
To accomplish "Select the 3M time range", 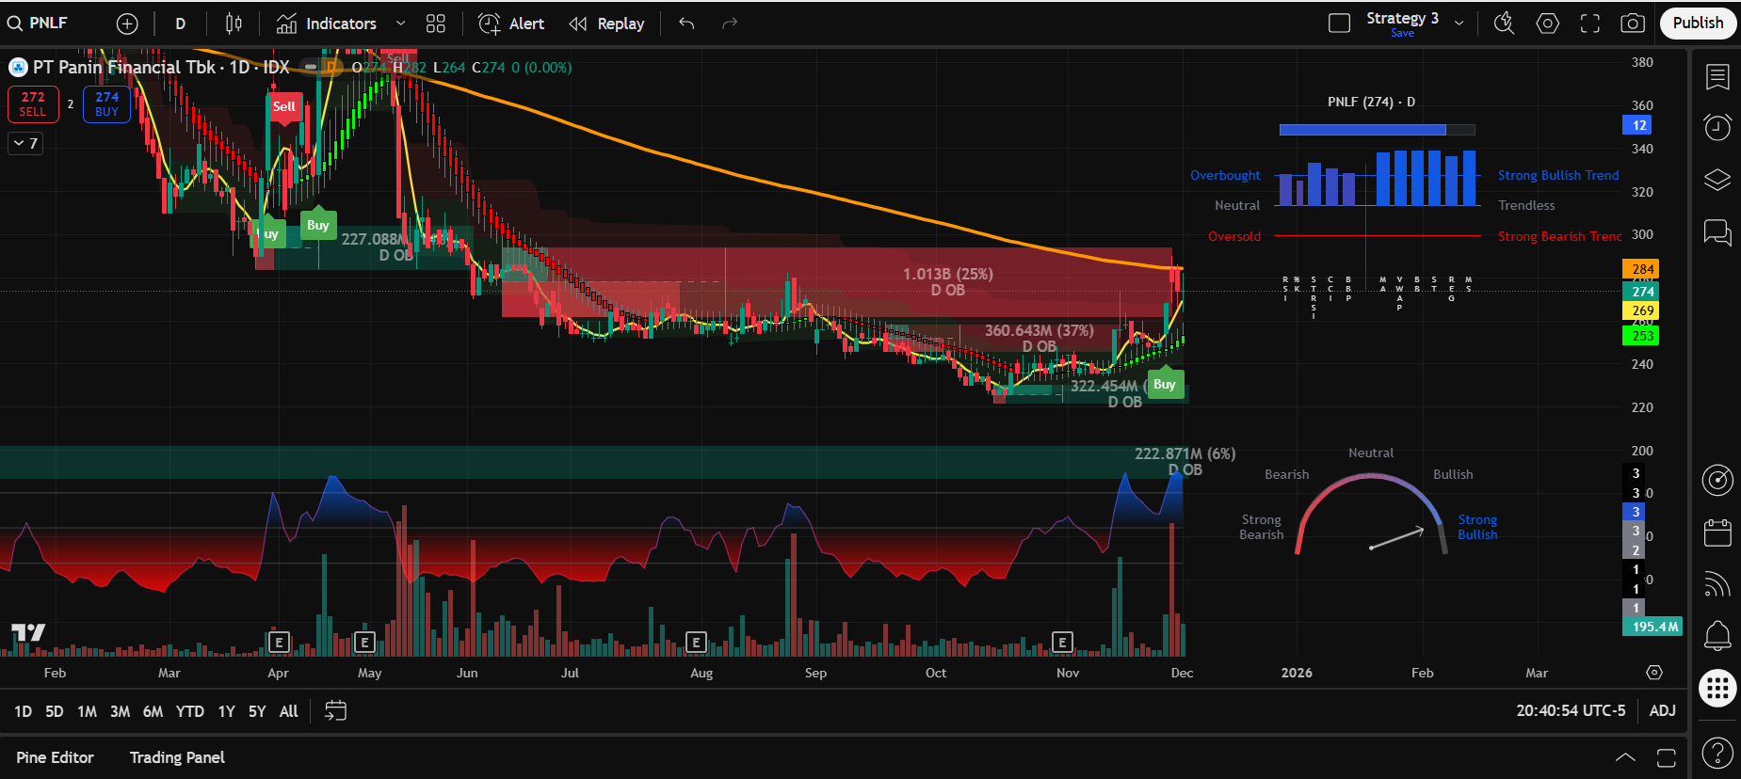I will coord(120,711).
